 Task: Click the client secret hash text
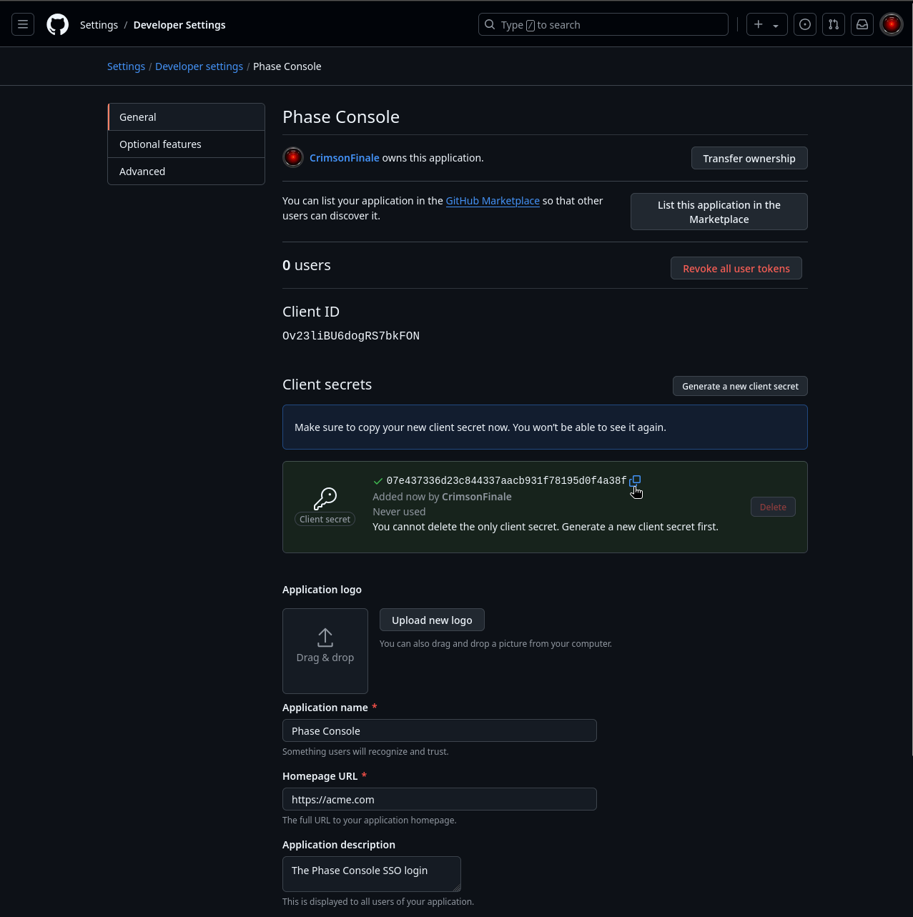[x=506, y=481]
